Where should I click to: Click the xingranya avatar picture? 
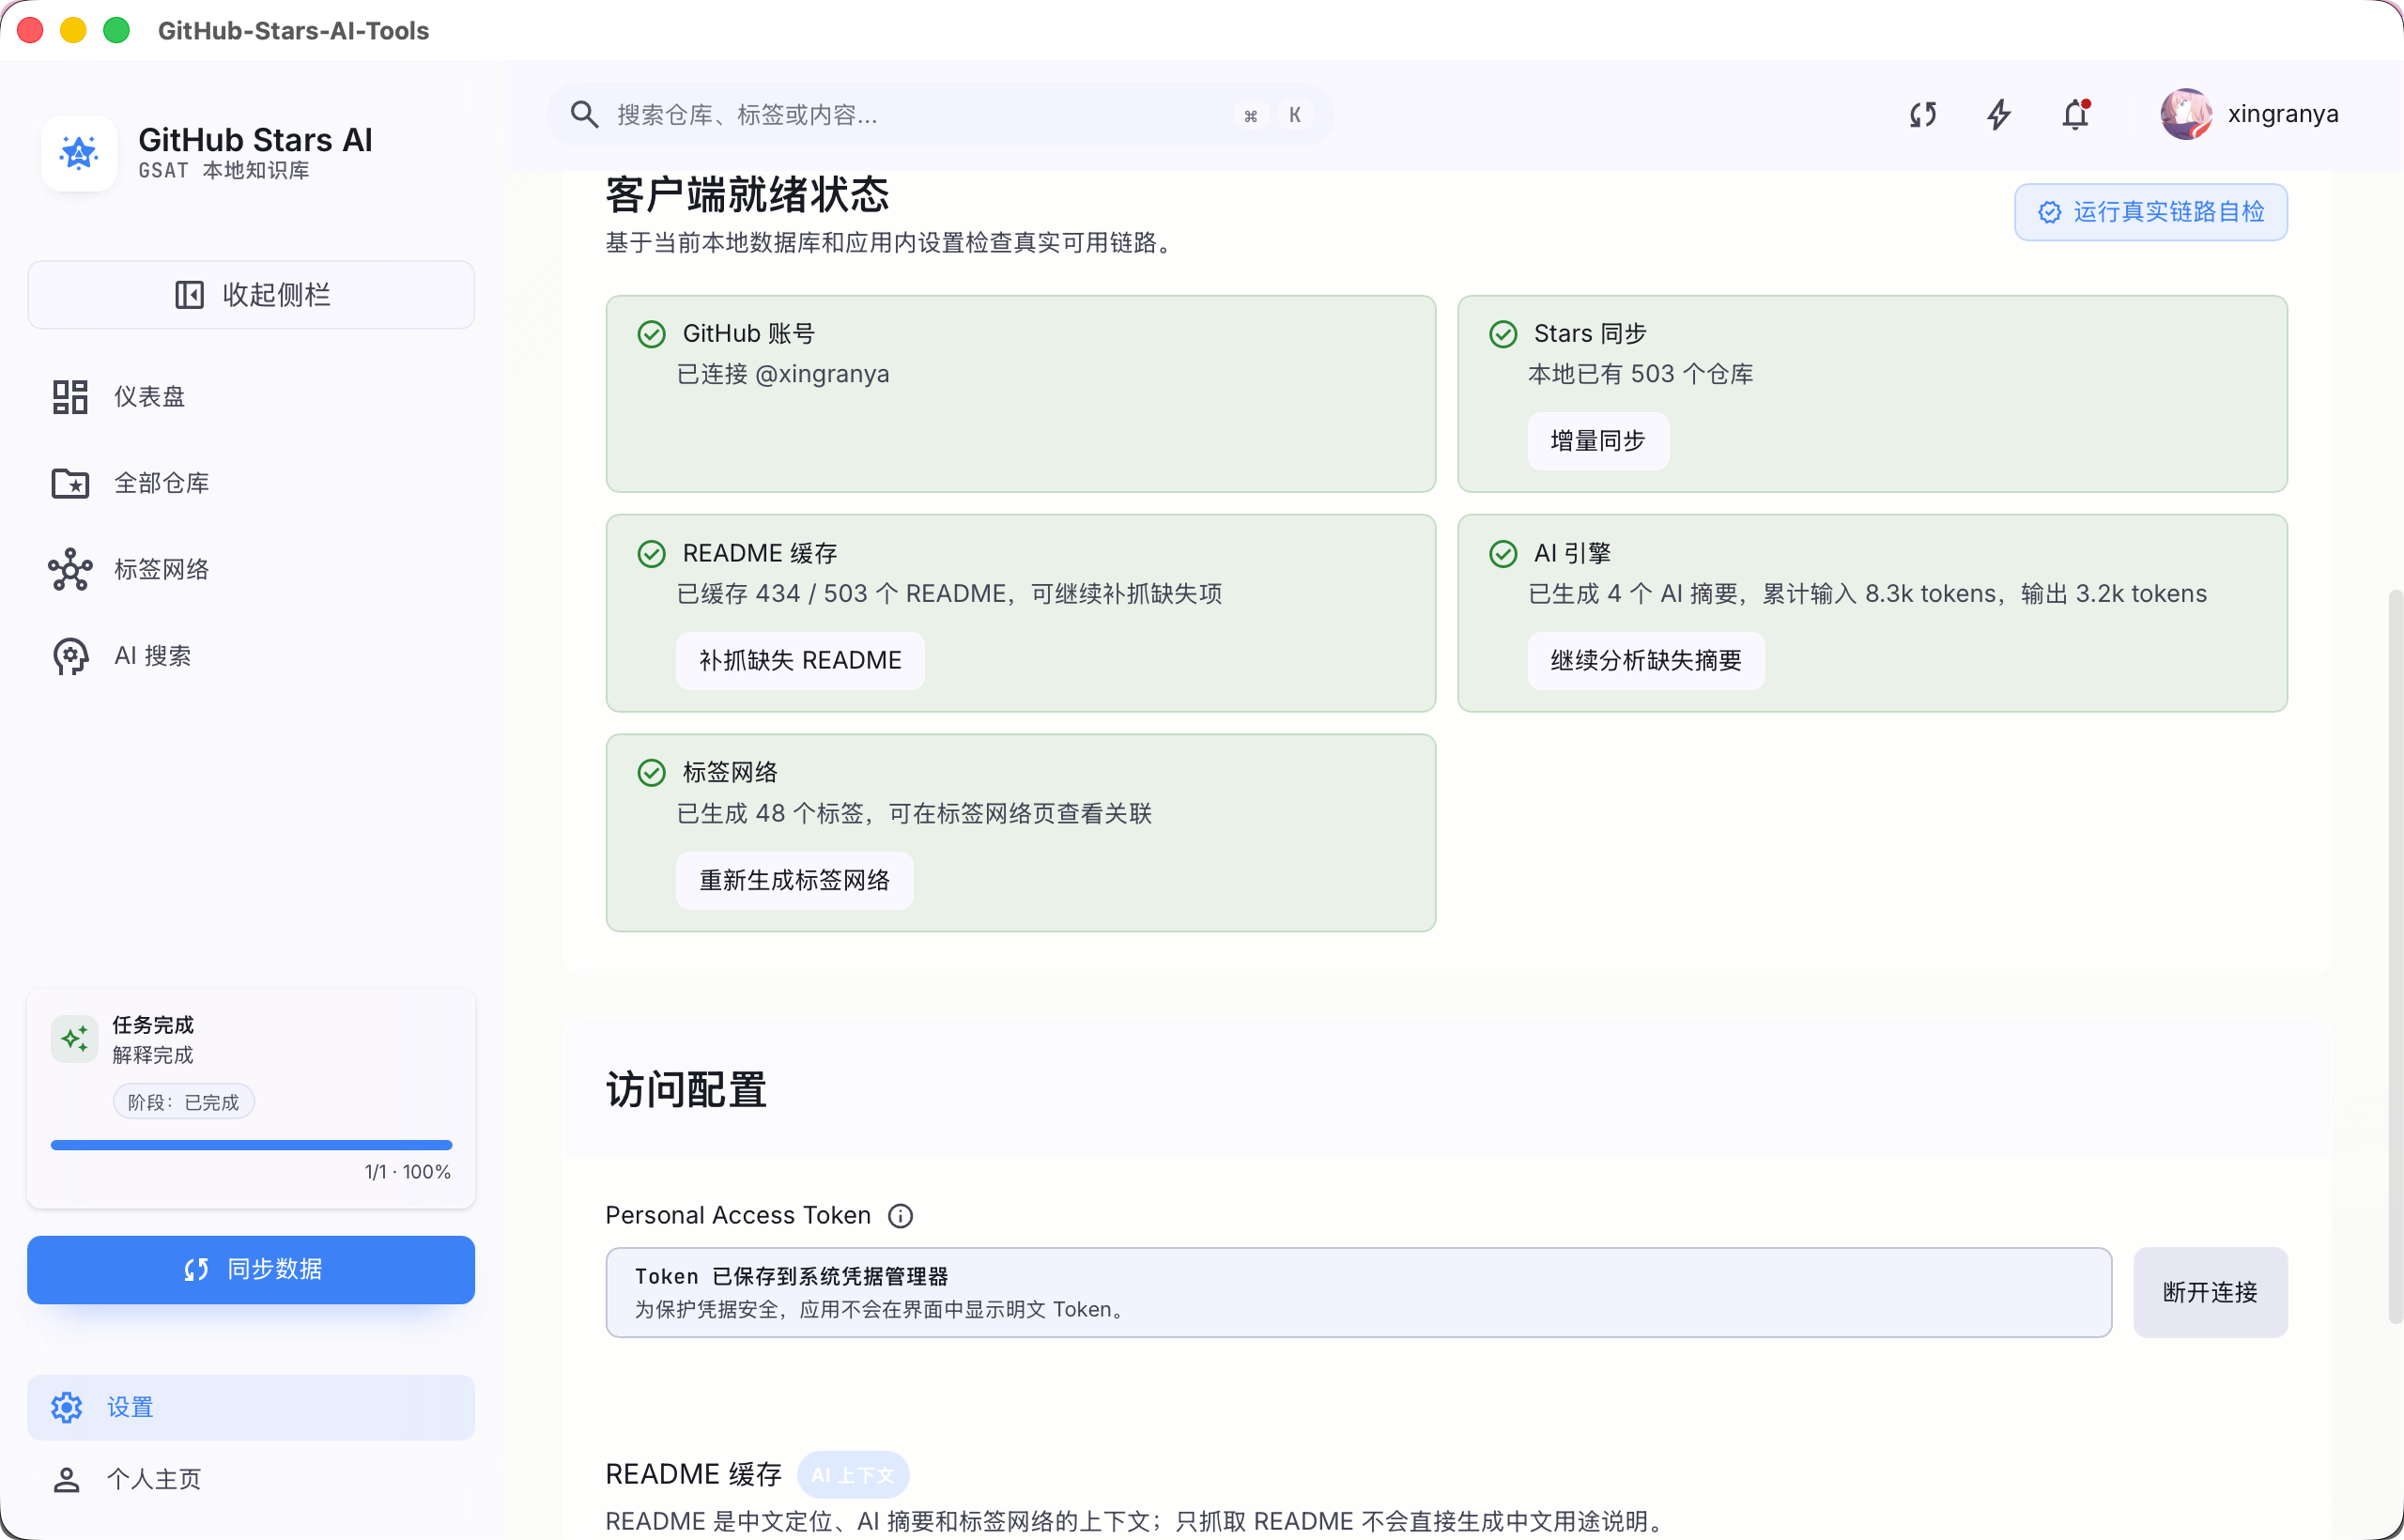[2186, 114]
